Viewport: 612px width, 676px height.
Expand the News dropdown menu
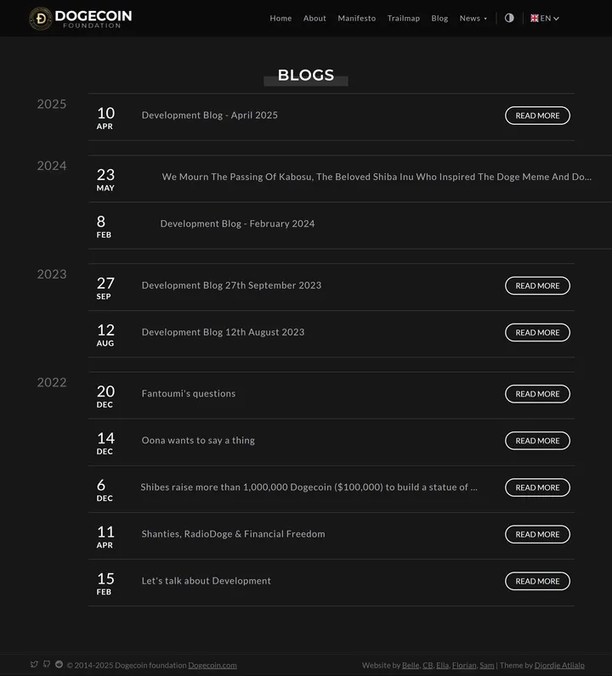pos(473,18)
